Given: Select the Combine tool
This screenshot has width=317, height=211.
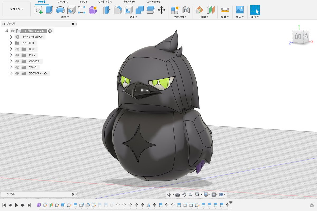Looking at the screenshot, I should (139, 10).
